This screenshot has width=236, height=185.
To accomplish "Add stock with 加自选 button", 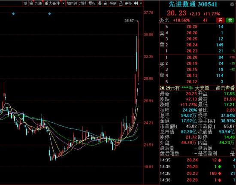I will point(72,3).
